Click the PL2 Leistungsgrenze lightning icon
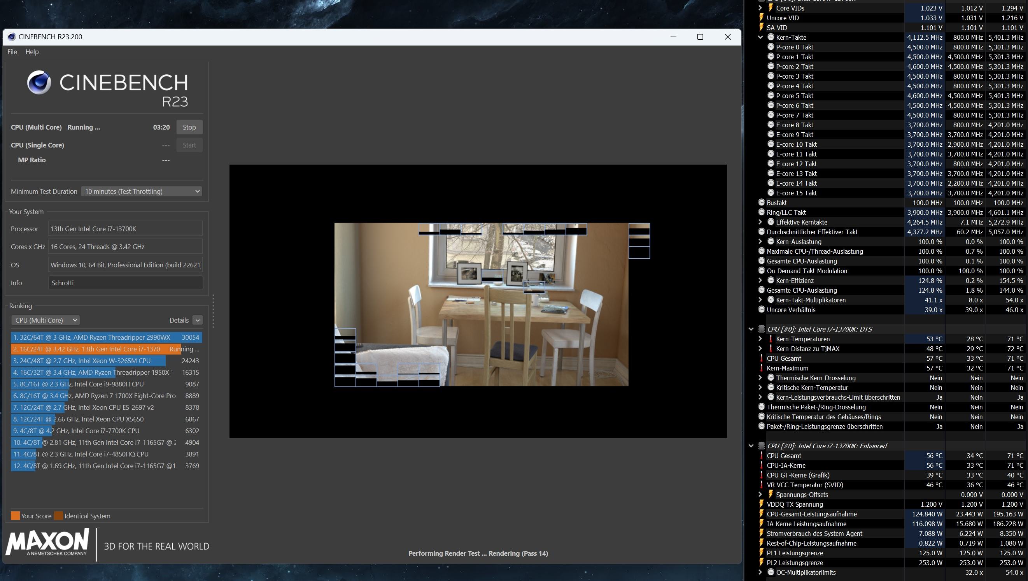Image resolution: width=1028 pixels, height=581 pixels. pos(762,563)
